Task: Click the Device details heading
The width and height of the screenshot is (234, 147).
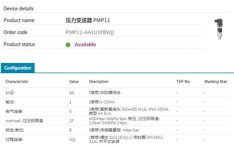Action: 18,8
